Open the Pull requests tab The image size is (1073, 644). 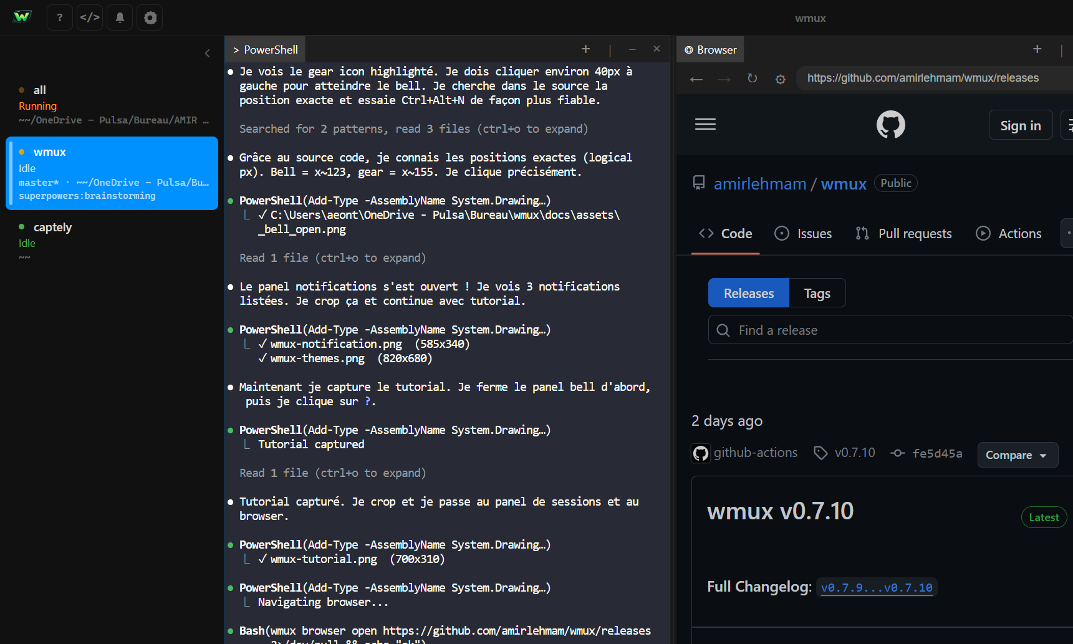click(x=903, y=234)
